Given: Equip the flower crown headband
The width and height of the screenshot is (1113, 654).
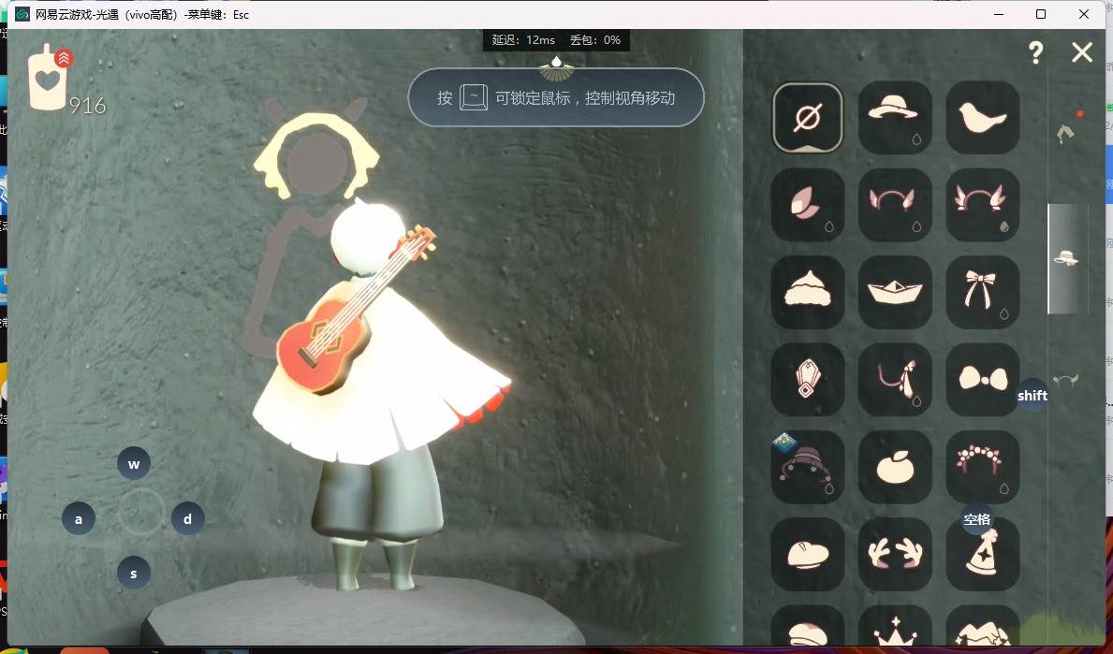Looking at the screenshot, I should pos(982,467).
